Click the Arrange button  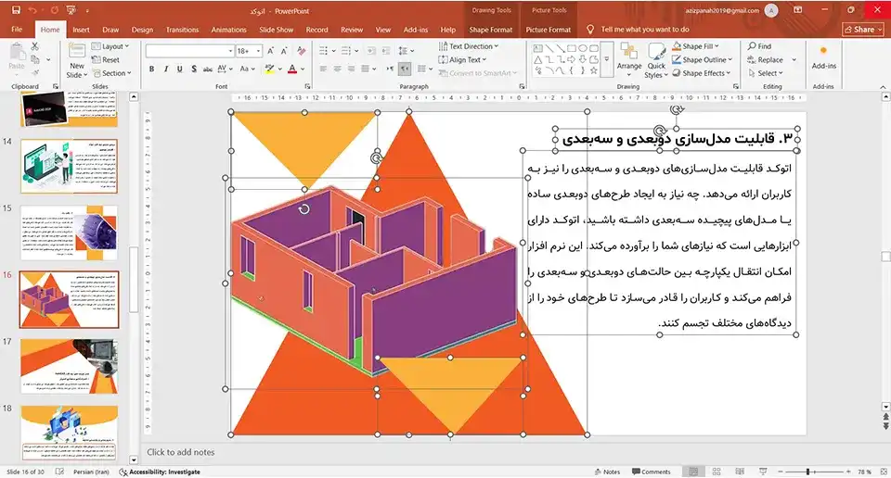pyautogui.click(x=629, y=59)
